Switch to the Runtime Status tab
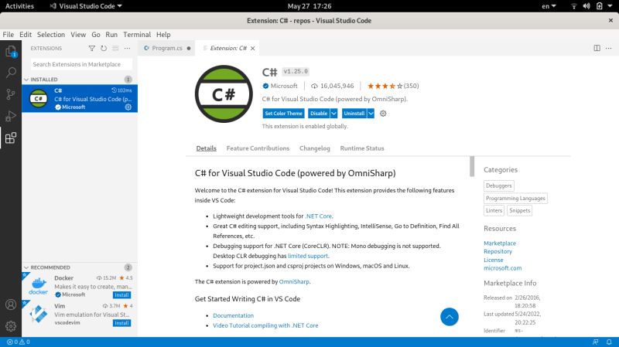Image resolution: width=619 pixels, height=347 pixels. point(362,148)
